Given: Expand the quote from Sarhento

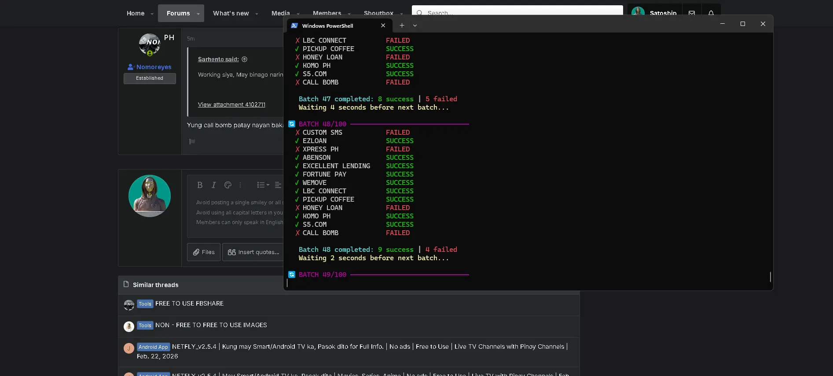Looking at the screenshot, I should tap(245, 59).
